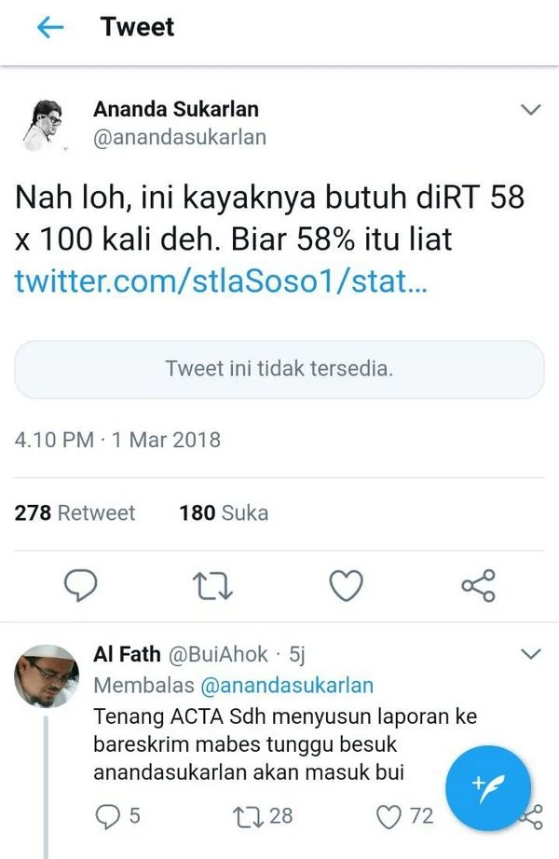
Task: Reply icon on Al Fath's comment
Action: pyautogui.click(x=107, y=816)
